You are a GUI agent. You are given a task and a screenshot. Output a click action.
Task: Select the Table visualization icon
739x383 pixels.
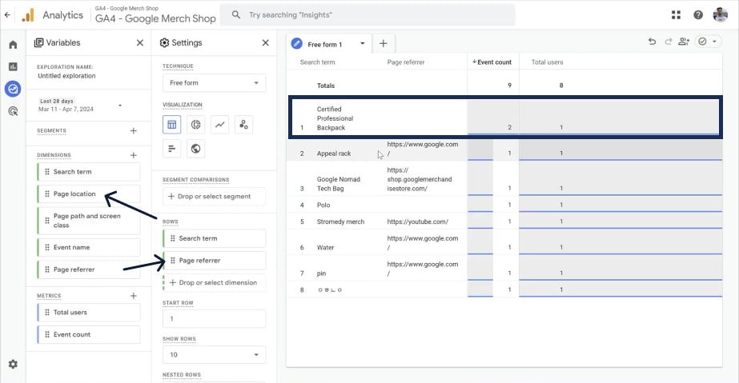click(172, 125)
